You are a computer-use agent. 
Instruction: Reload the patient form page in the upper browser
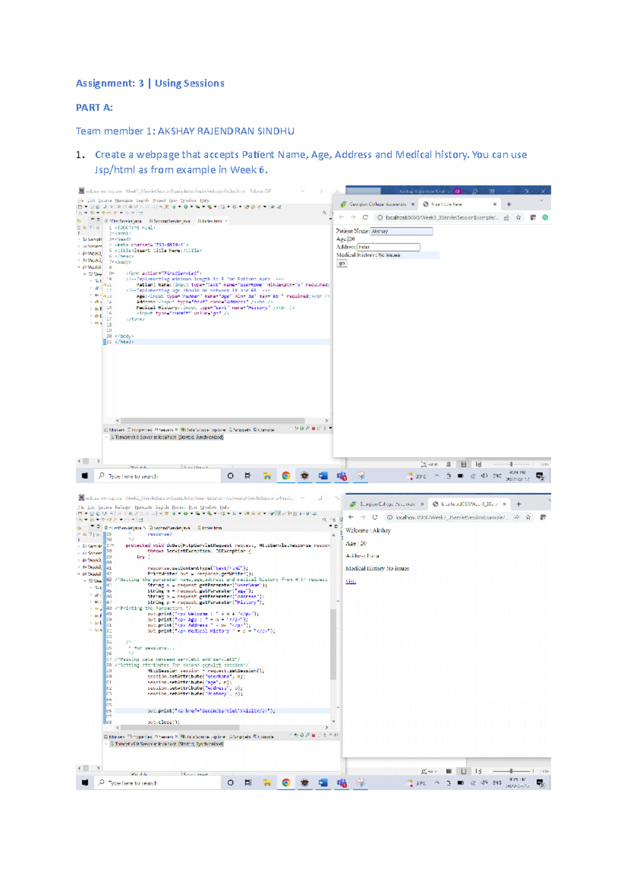pos(365,218)
